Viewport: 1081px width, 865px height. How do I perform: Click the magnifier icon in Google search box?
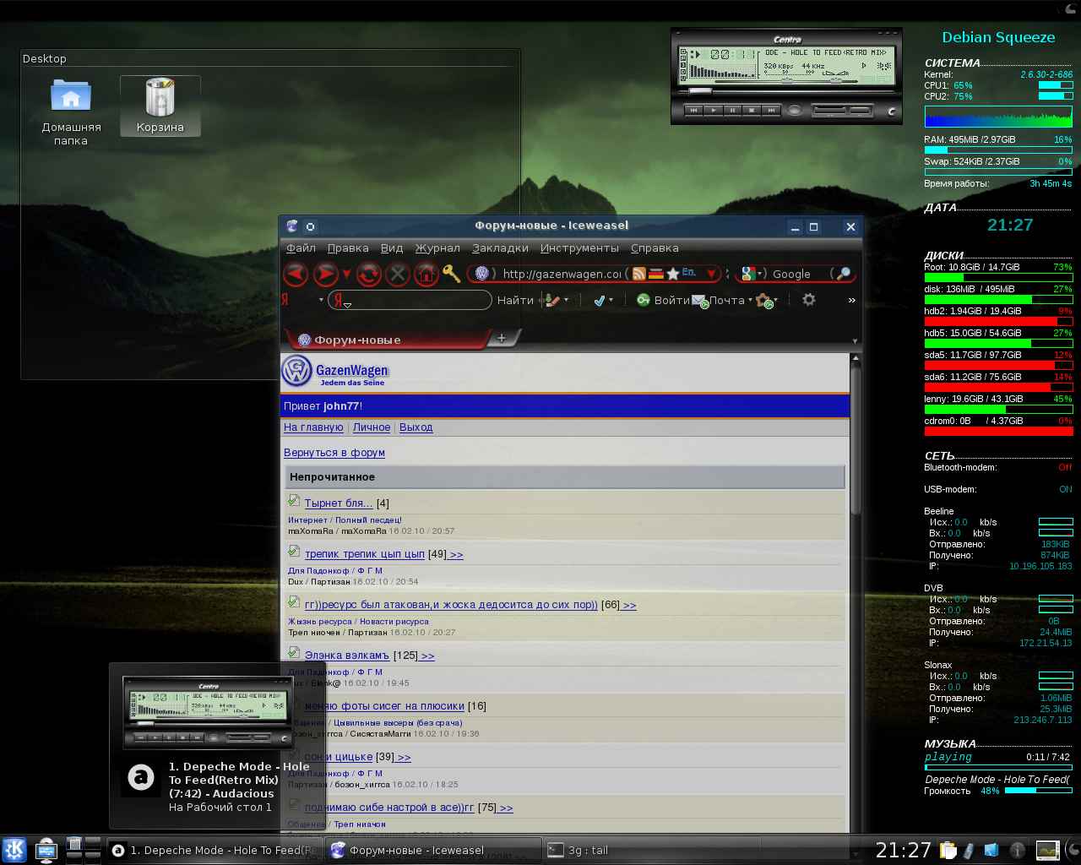pyautogui.click(x=842, y=274)
